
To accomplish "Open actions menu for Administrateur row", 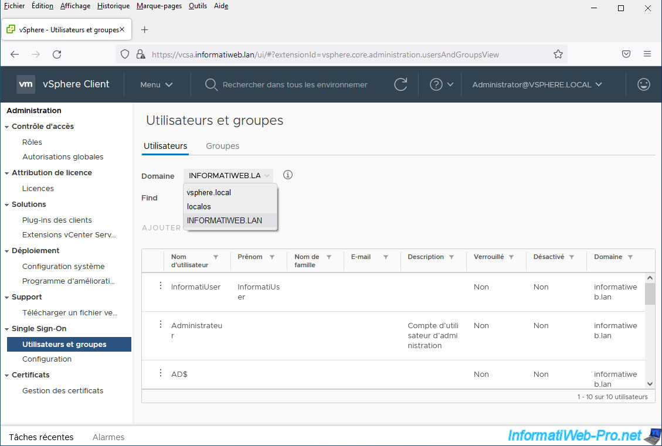I will coord(161,324).
